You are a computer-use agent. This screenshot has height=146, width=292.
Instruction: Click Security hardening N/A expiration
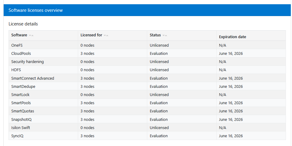[223, 61]
